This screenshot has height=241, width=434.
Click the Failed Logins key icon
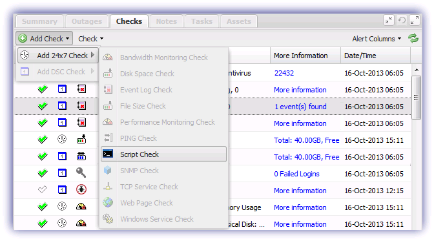click(81, 173)
